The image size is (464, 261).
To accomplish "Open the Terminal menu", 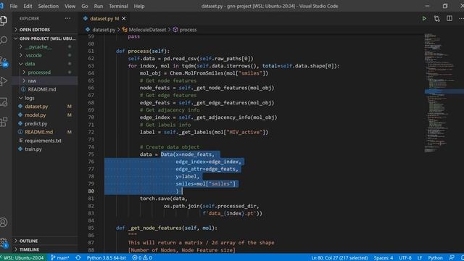I will click(118, 6).
